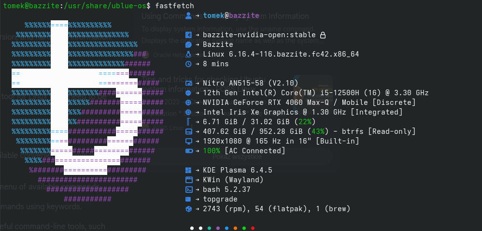Click the text 'KWin (Wayland)'
Viewport: 482px width, 231px height.
click(233, 180)
